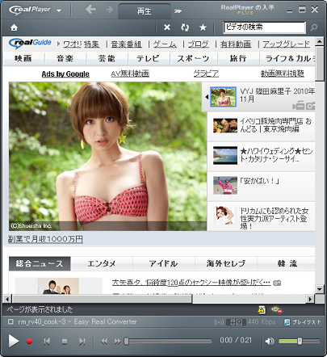The image size is (327, 357).
Task: Switch to the 再生 tab
Action: (x=145, y=11)
